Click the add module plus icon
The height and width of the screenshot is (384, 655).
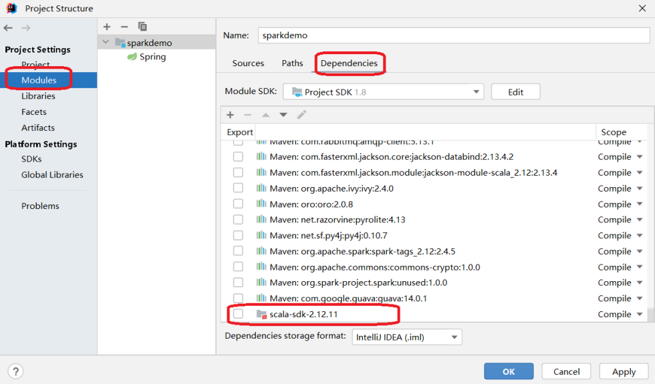[x=106, y=26]
